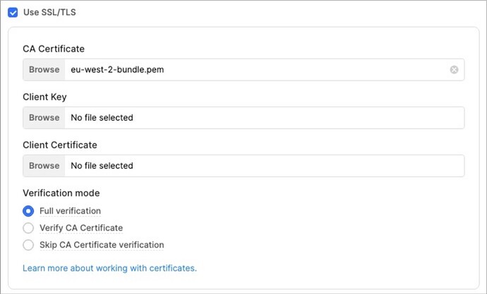Viewport: 487px width, 294px height.
Task: Click the 'Verify CA Certificate' option text
Action: click(81, 228)
